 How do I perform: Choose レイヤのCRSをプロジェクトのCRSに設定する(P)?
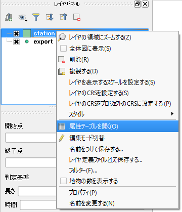117,103
